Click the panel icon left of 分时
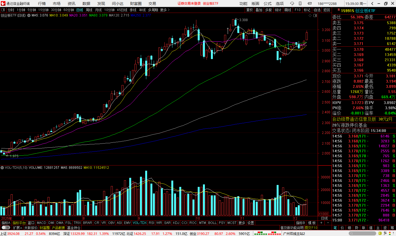Screen dimensions: 396x236 coord(3,10)
